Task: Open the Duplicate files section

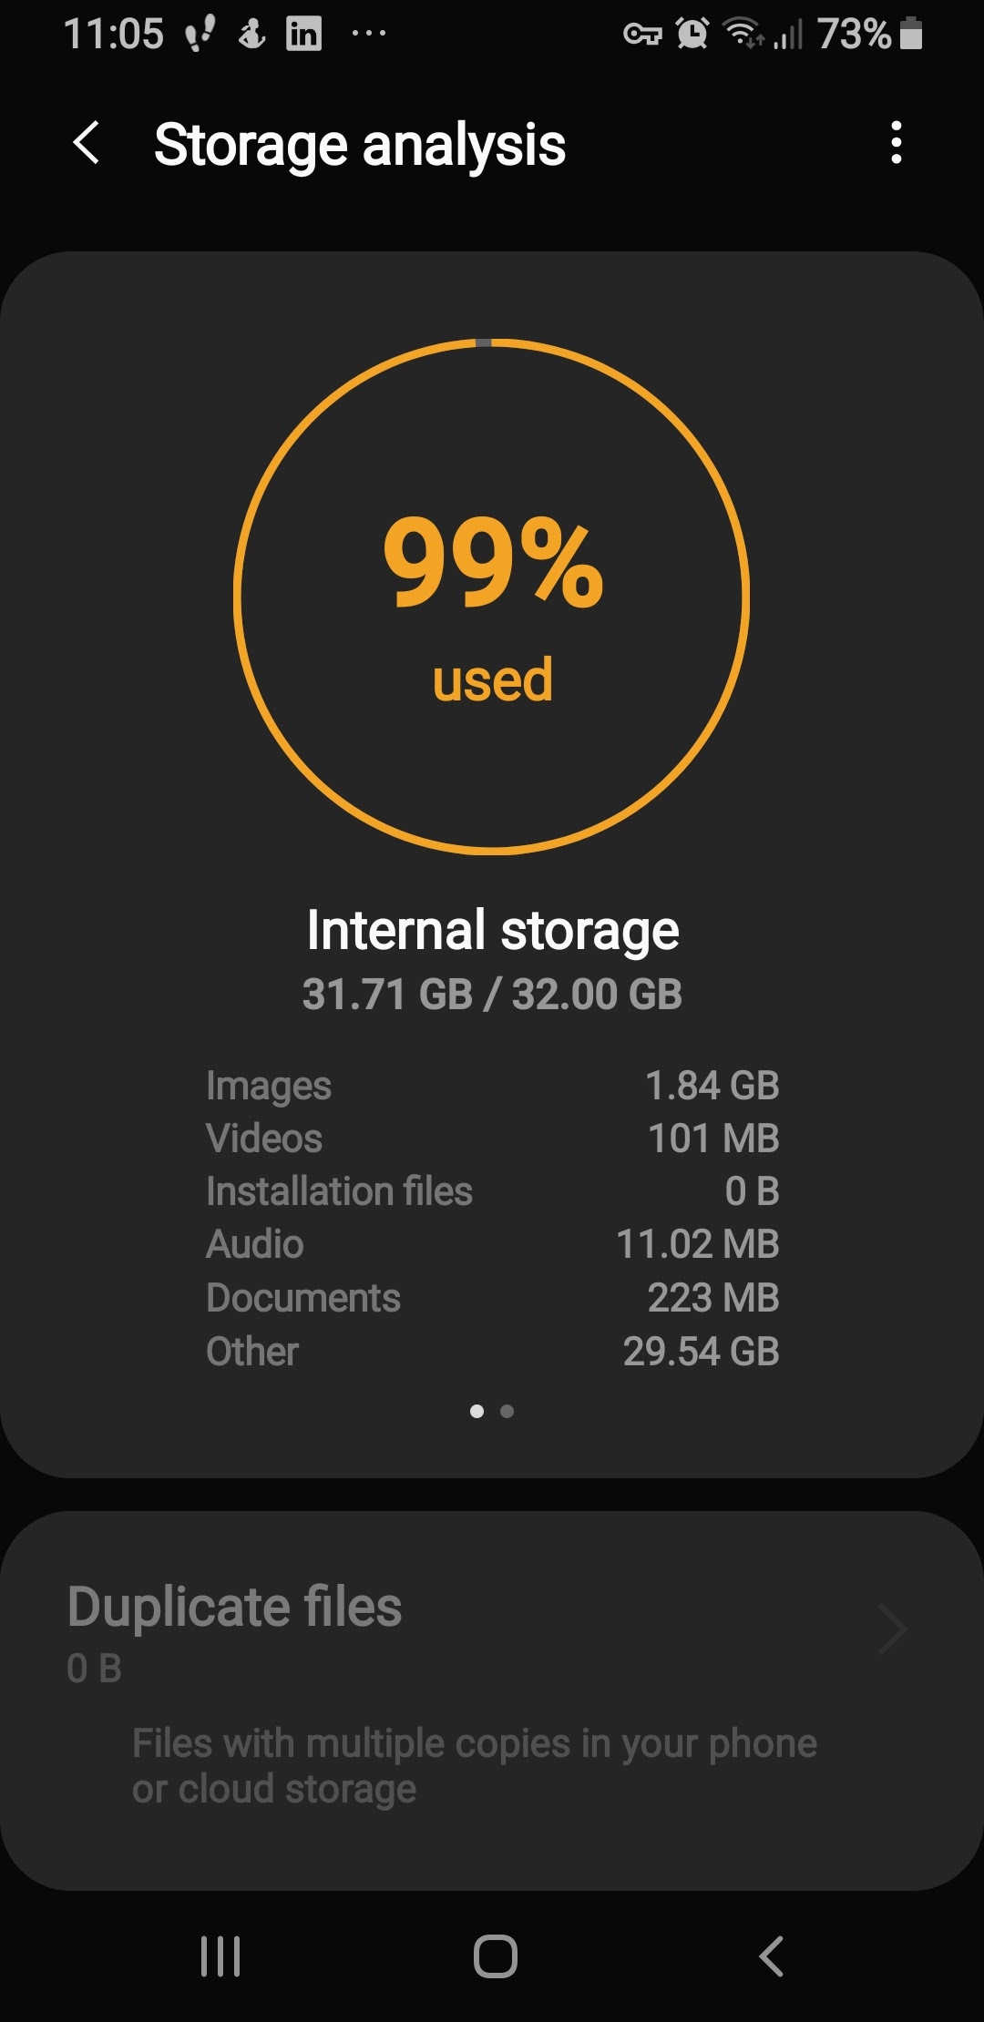Action: click(x=492, y=1700)
